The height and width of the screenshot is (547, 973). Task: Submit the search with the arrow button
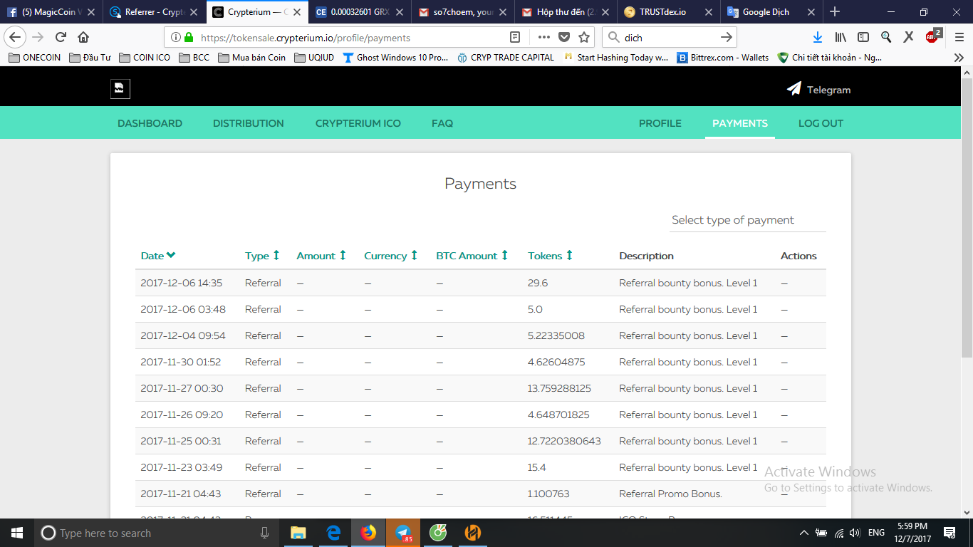pyautogui.click(x=726, y=38)
